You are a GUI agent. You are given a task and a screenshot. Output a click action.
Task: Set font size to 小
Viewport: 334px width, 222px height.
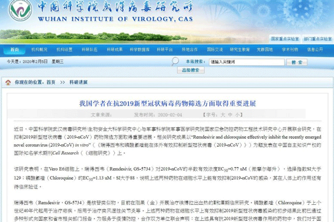238,115
